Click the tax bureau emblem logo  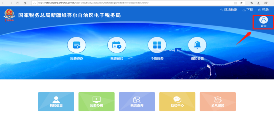coord(9,15)
